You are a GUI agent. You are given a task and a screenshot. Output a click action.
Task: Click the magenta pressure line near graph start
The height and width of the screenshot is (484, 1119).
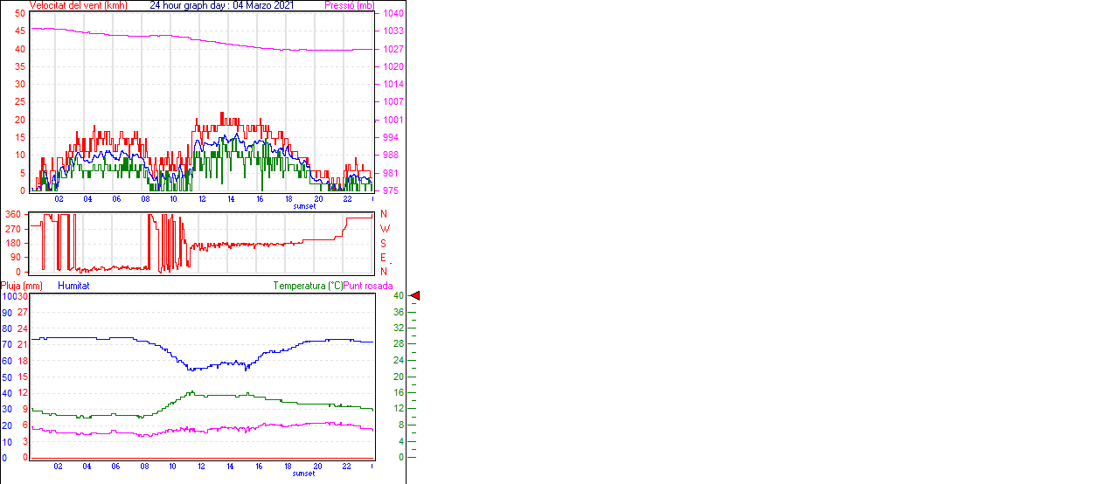(x=39, y=29)
